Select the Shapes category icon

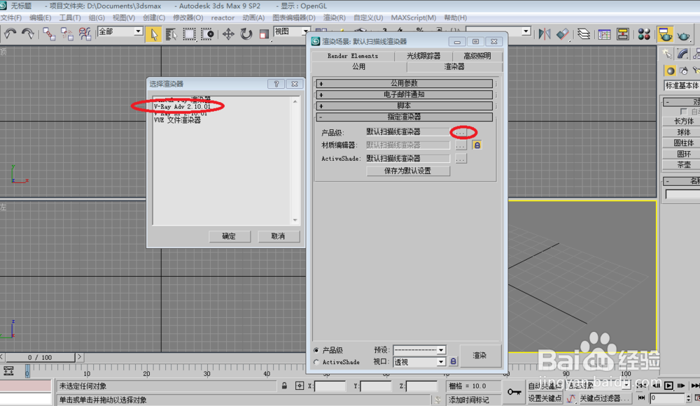pos(683,71)
